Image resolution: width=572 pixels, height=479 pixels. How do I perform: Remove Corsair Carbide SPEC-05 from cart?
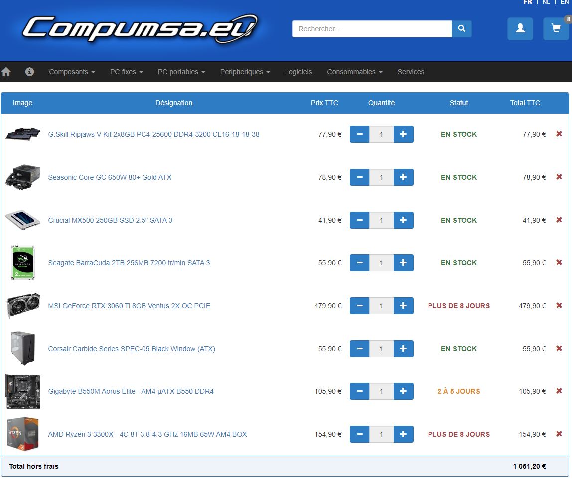[x=559, y=348]
